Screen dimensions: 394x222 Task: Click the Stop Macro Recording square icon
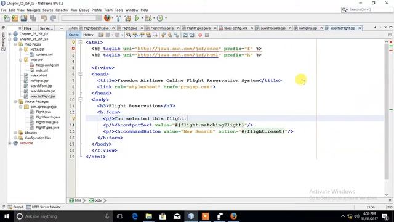pyautogui.click(x=207, y=35)
